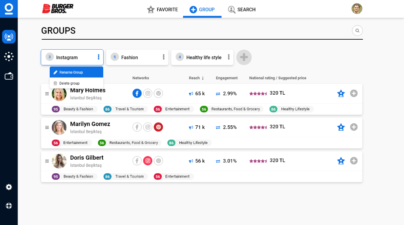Open the broadcast icon in left sidebar

[x=9, y=37]
